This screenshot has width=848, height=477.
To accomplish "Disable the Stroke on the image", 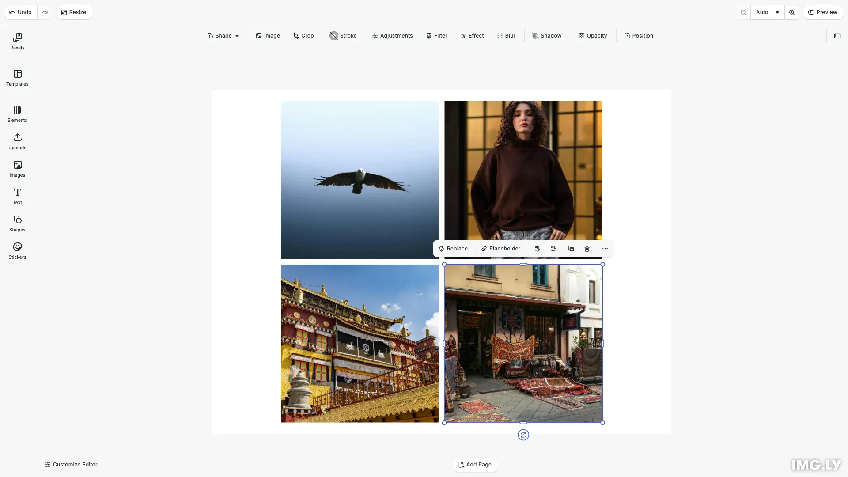I will click(x=343, y=36).
